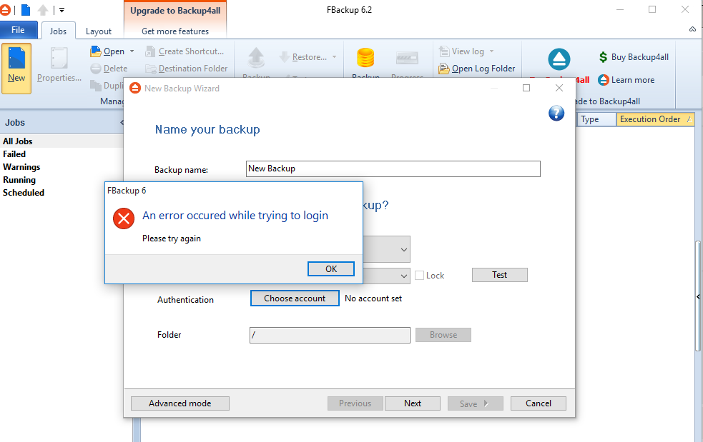Click the New backup job icon
This screenshot has width=703, height=442.
point(16,68)
